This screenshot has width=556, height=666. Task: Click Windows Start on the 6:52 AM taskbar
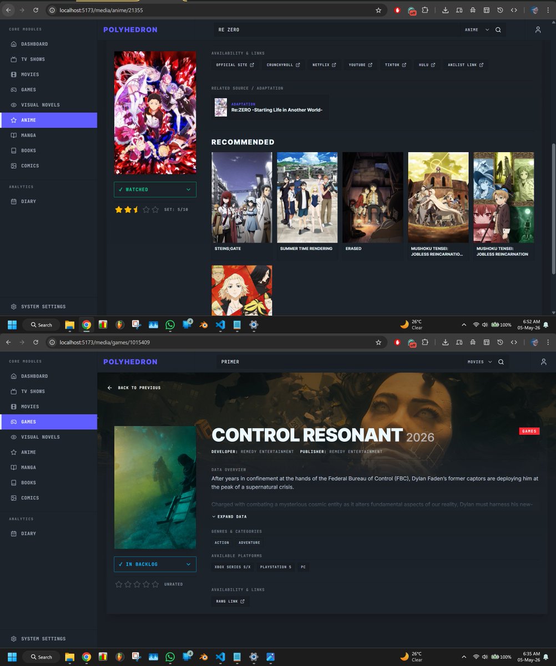(12, 325)
